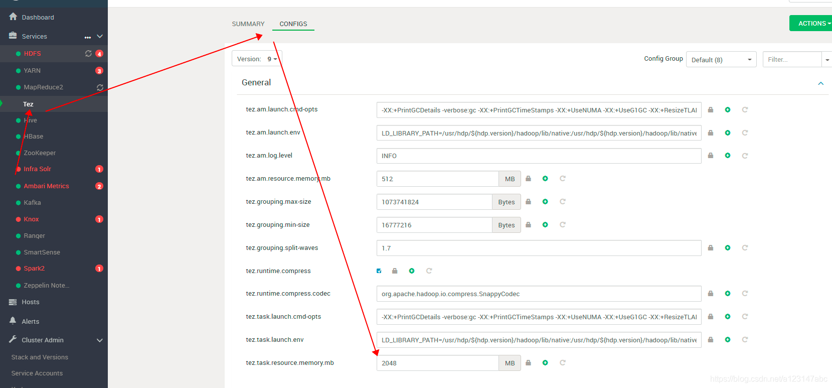Open Spark2 alert badge
This screenshot has height=388, width=832.
[99, 269]
